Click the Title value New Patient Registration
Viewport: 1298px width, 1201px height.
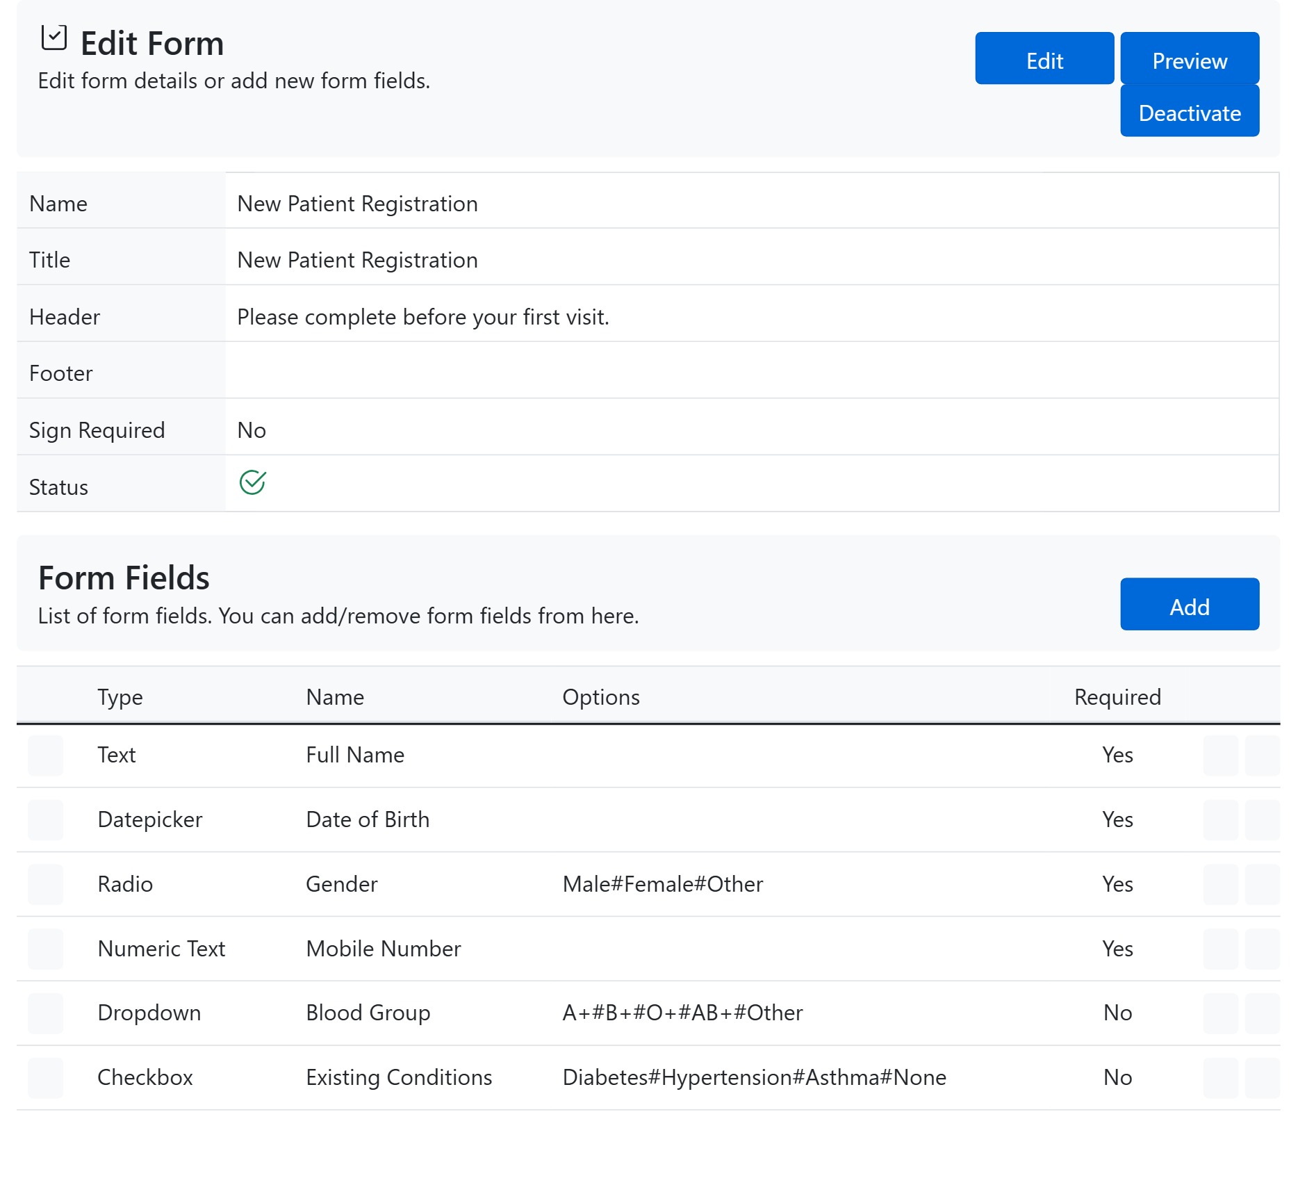358,260
